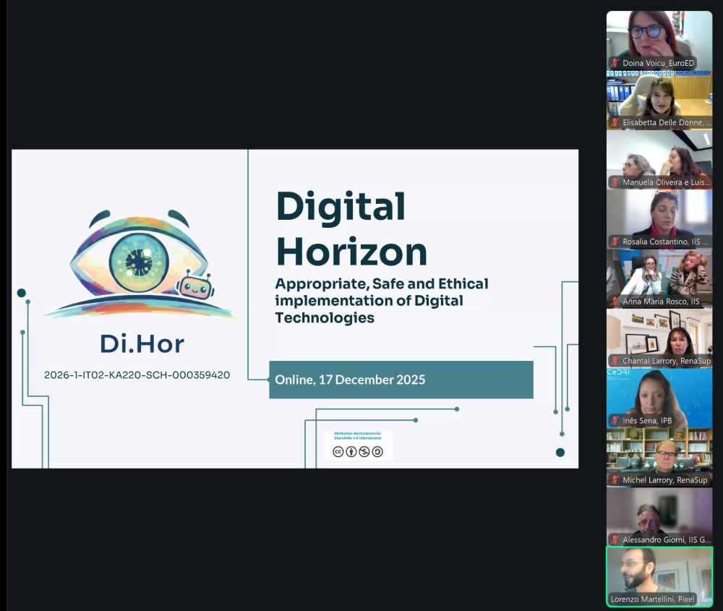Image resolution: width=723 pixels, height=611 pixels.
Task: Click muted mic icon for Manuela Oliveira
Action: (615, 182)
